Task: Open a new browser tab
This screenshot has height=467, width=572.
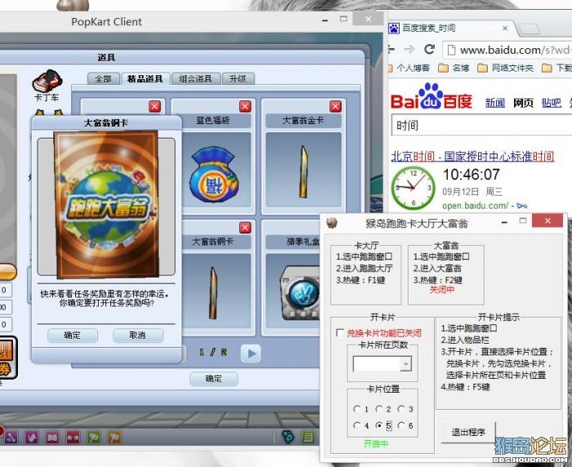Action: (x=529, y=29)
